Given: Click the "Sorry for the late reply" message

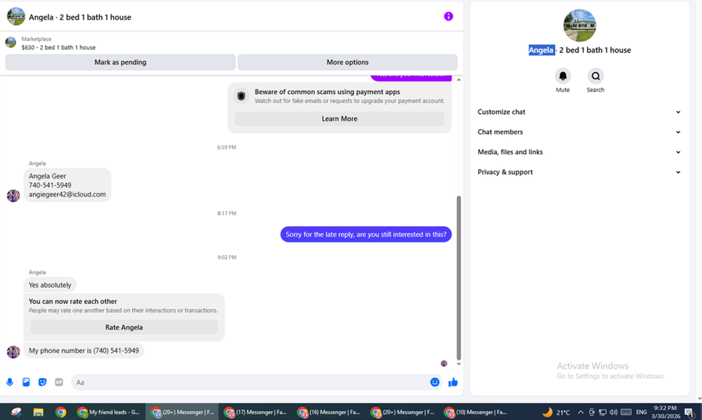Looking at the screenshot, I should (366, 235).
